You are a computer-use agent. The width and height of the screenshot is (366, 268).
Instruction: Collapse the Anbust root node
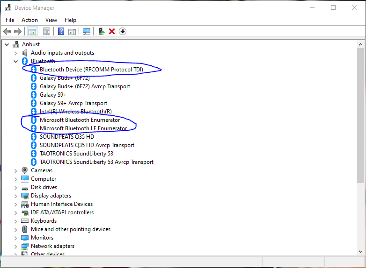tap(7, 44)
